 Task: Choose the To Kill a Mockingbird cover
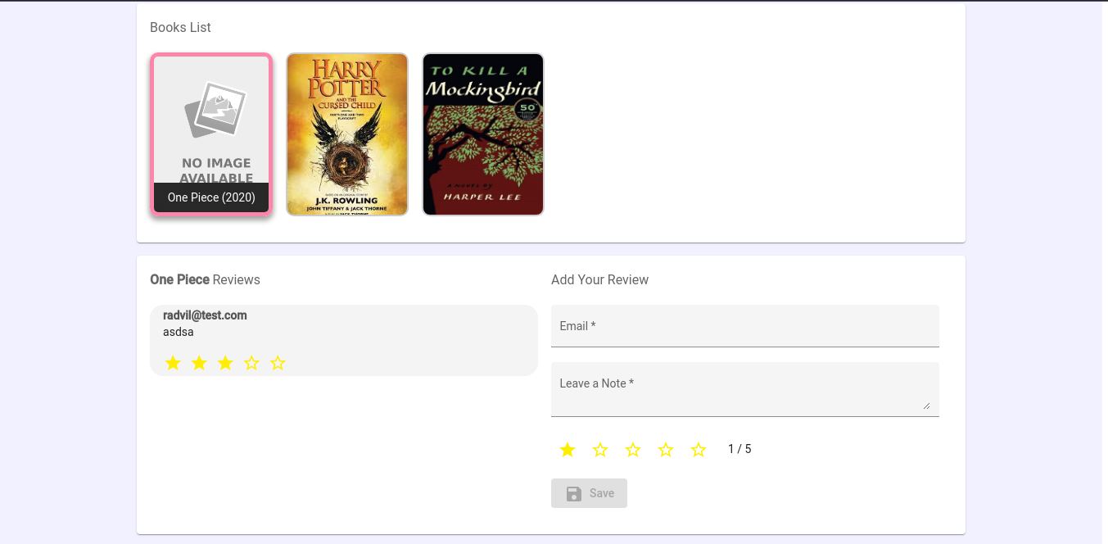[483, 134]
